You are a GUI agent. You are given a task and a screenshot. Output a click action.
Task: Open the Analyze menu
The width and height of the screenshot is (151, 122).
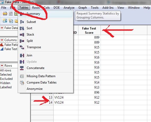click(x=69, y=8)
